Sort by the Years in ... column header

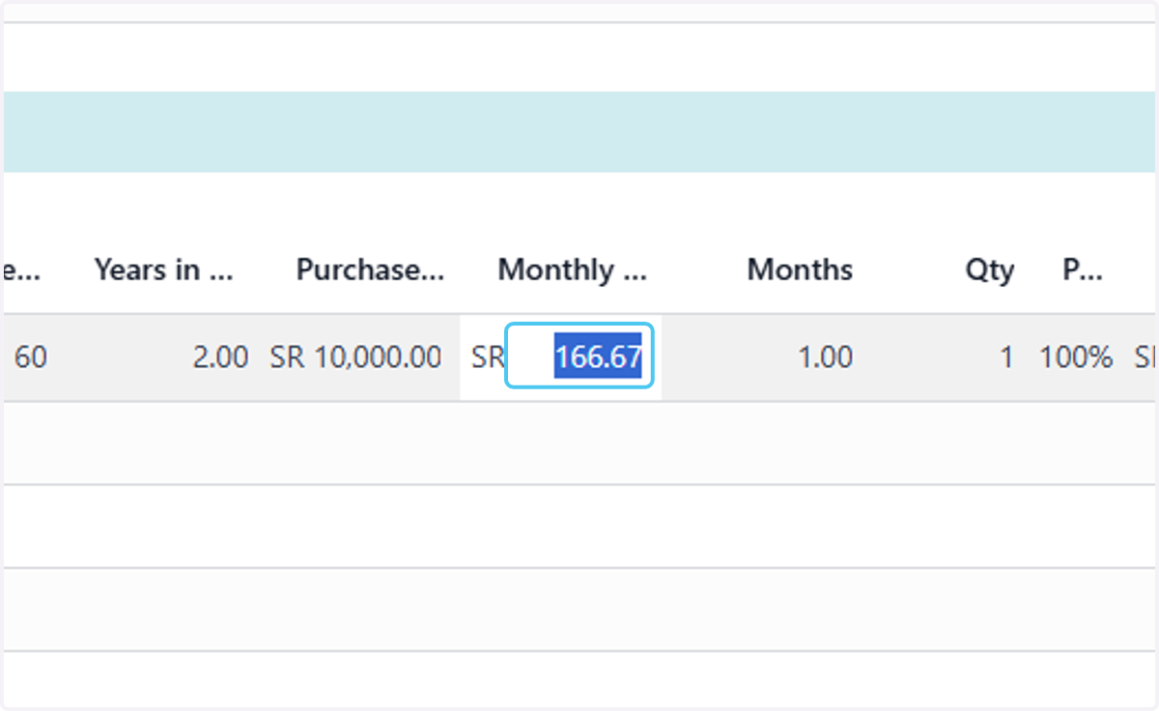click(x=163, y=270)
